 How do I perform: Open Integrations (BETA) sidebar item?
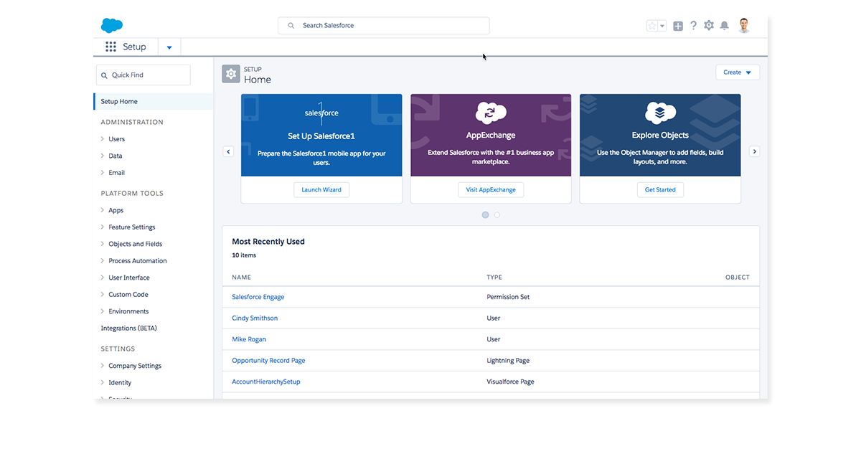pos(128,328)
